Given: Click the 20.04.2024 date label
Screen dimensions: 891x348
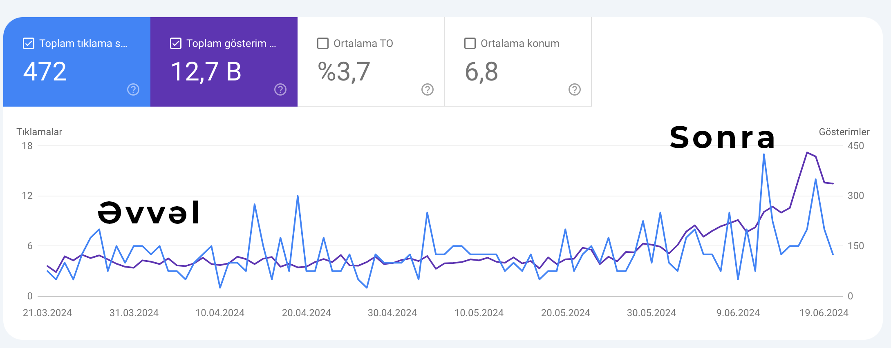Looking at the screenshot, I should [307, 313].
